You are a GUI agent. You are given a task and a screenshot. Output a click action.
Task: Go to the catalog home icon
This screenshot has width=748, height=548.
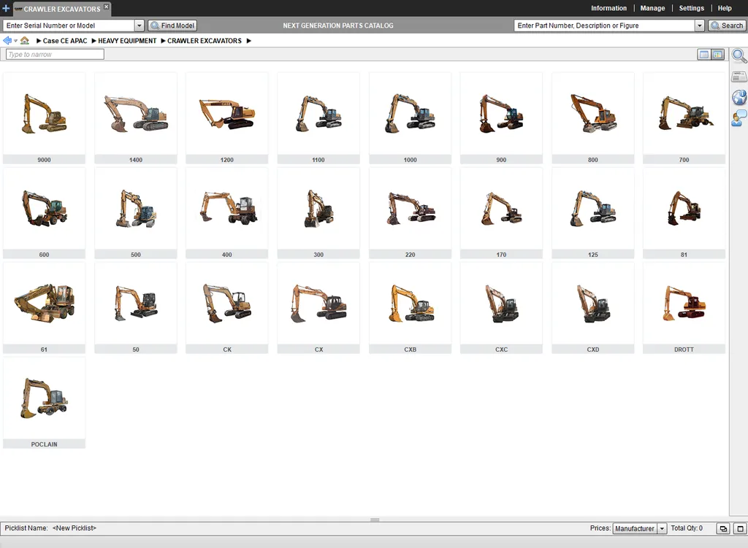click(24, 41)
